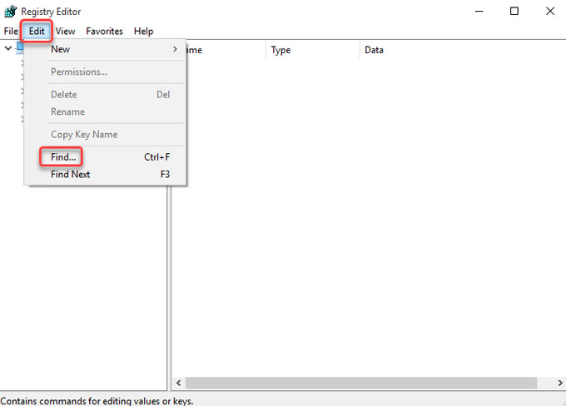This screenshot has width=566, height=406.
Task: Select Find Next menu entry
Action: pyautogui.click(x=105, y=175)
